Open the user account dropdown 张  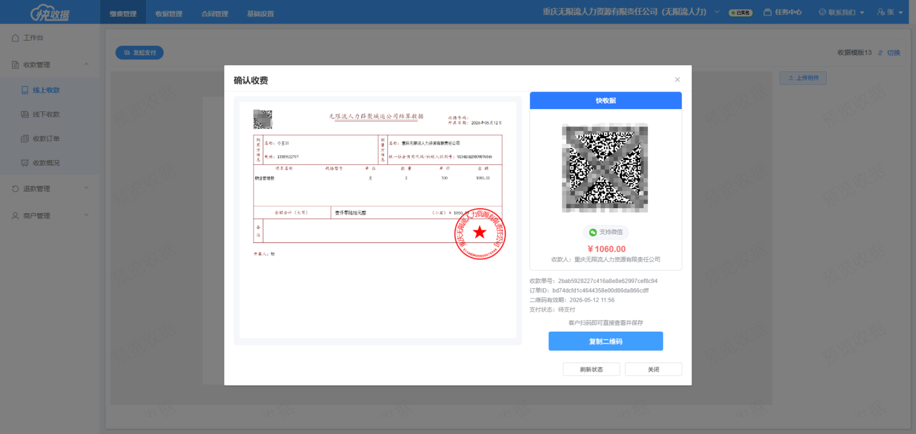(890, 12)
